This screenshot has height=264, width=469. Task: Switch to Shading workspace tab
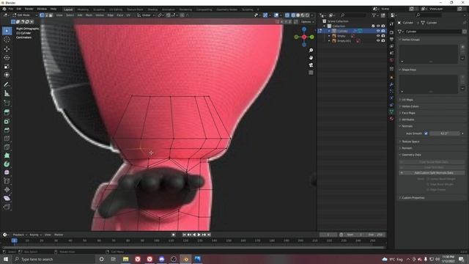pyautogui.click(x=152, y=10)
